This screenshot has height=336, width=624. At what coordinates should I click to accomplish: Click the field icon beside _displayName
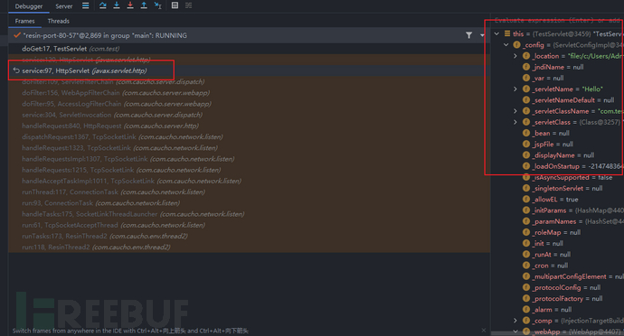pos(526,155)
